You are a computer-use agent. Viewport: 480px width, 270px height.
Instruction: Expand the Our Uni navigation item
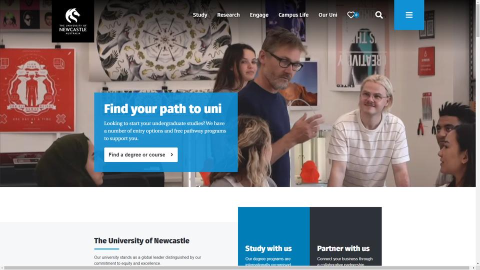328,15
